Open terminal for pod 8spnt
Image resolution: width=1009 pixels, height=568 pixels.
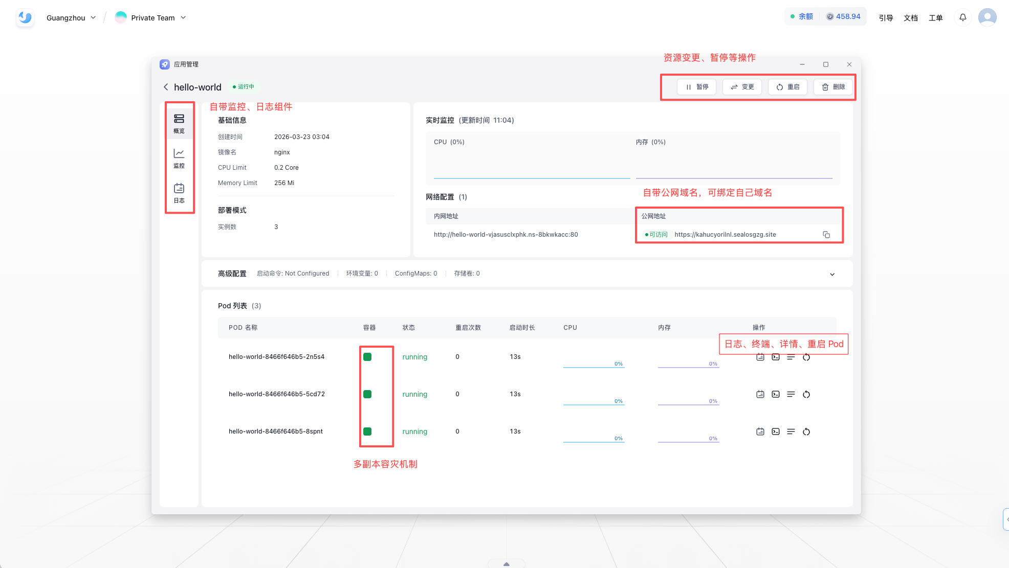[x=776, y=431]
